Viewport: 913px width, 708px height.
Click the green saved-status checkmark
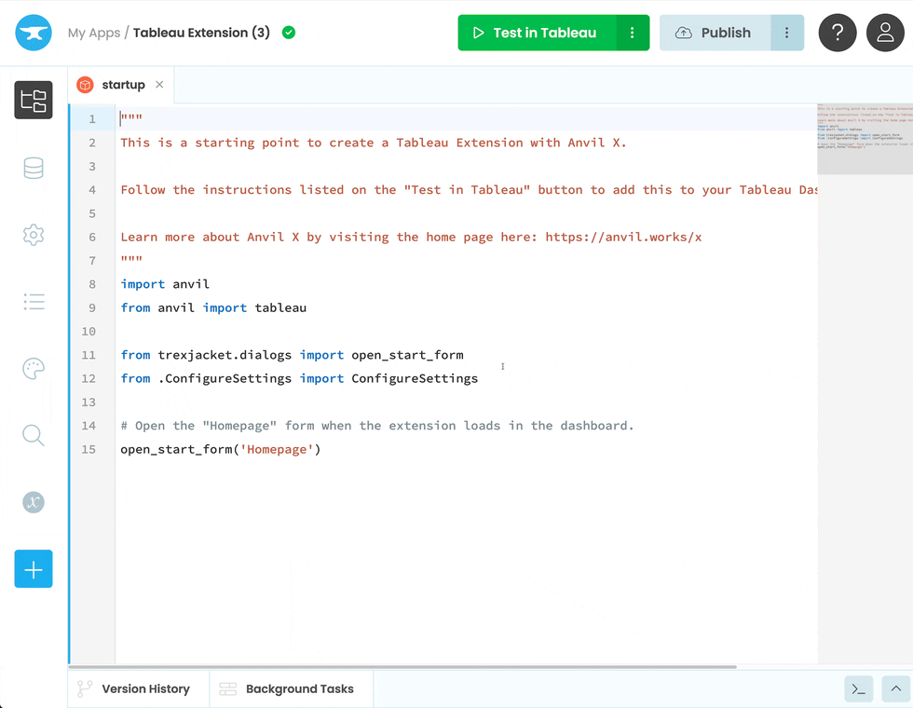click(289, 33)
